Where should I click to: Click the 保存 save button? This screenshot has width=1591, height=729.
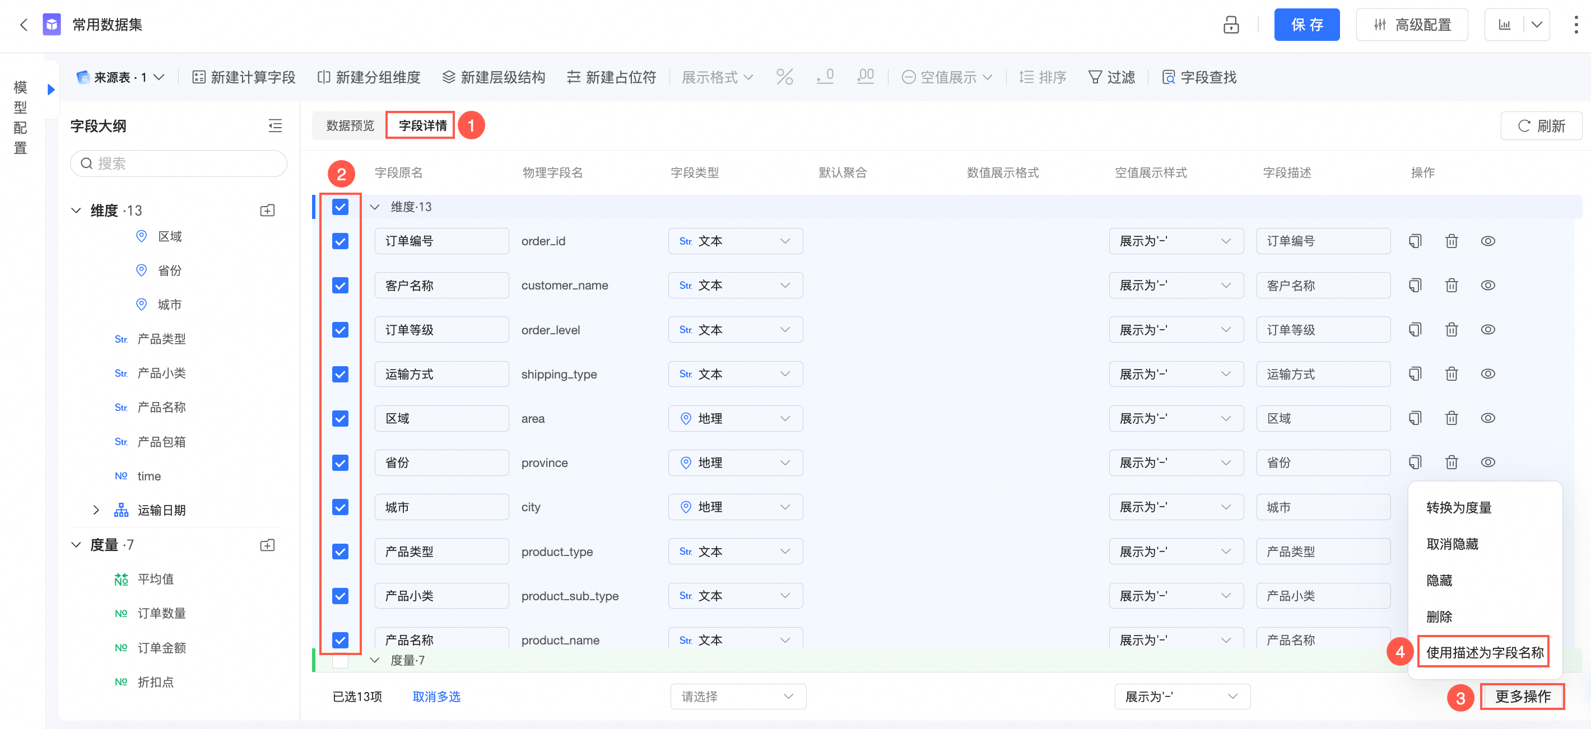(1306, 25)
